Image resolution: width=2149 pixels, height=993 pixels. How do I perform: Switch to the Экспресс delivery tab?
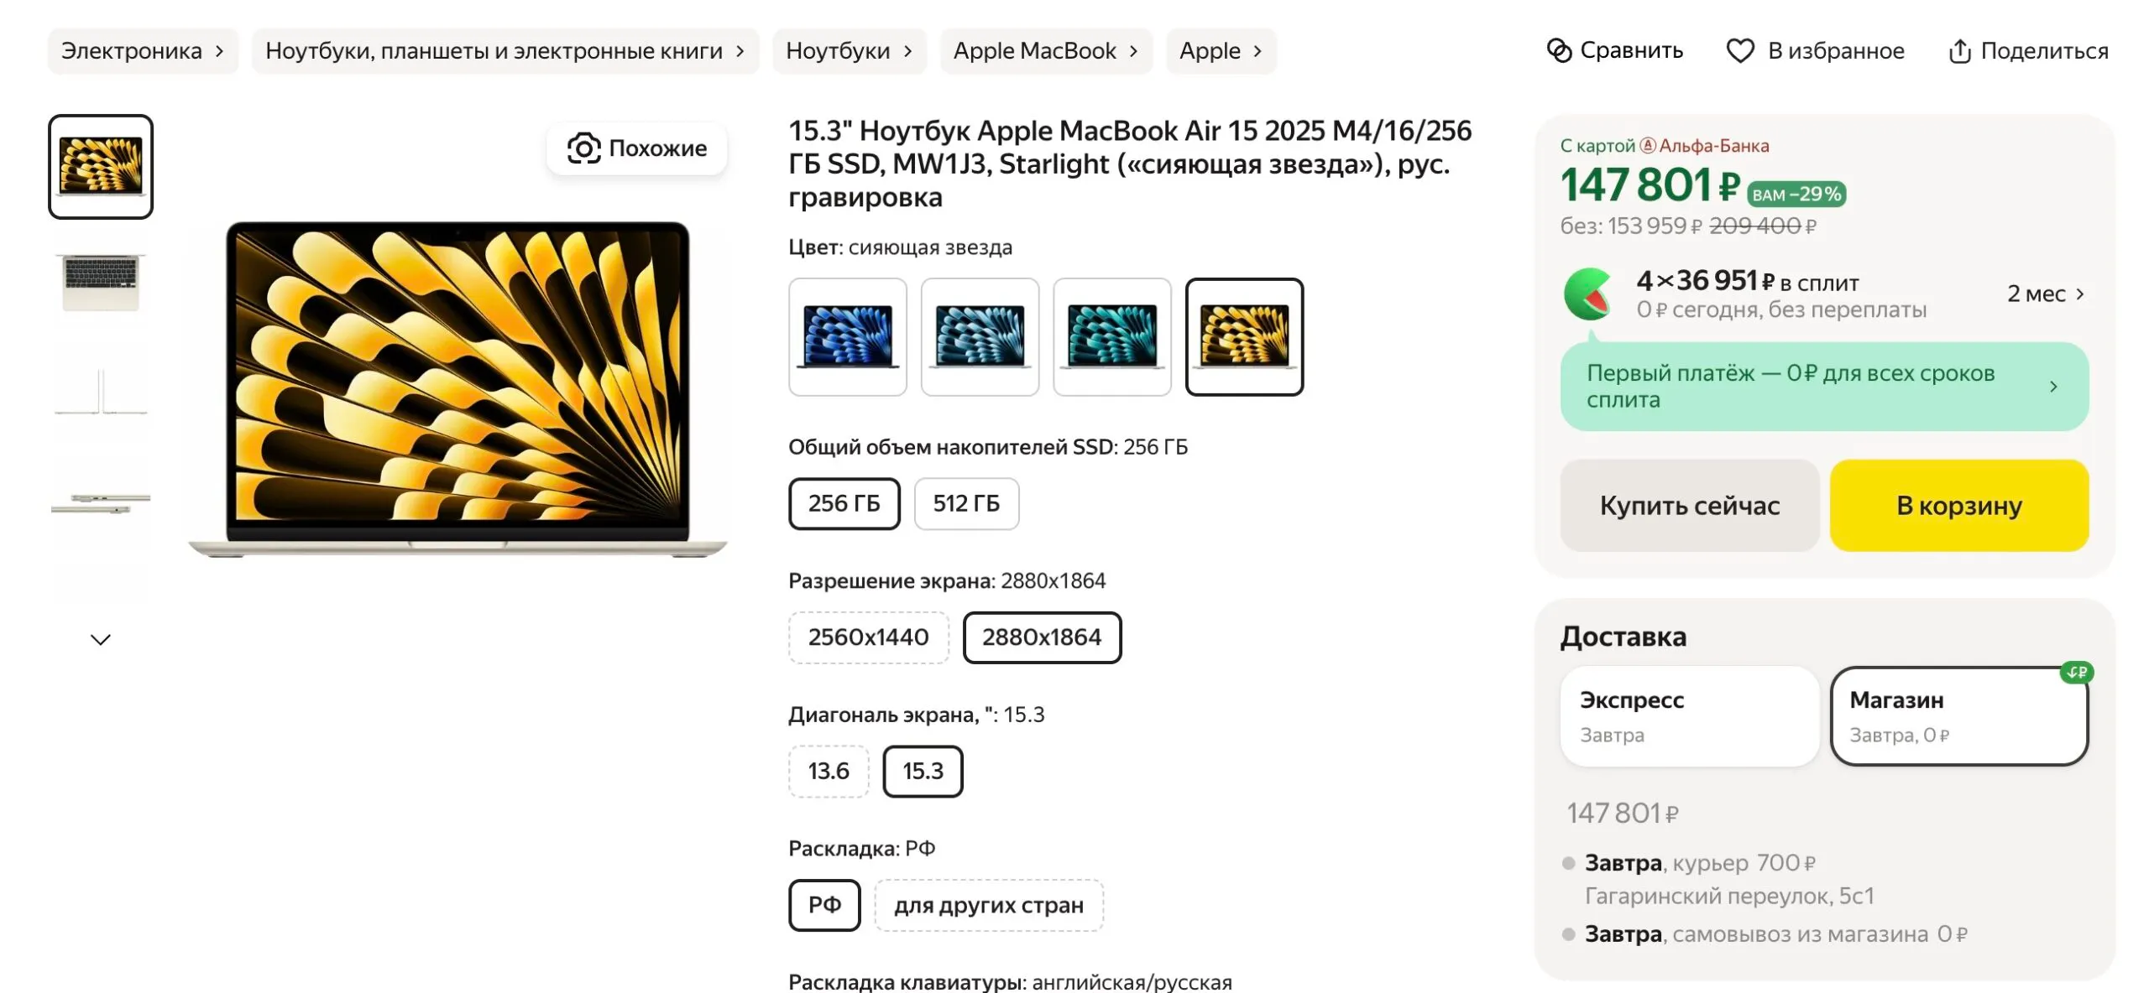point(1689,716)
